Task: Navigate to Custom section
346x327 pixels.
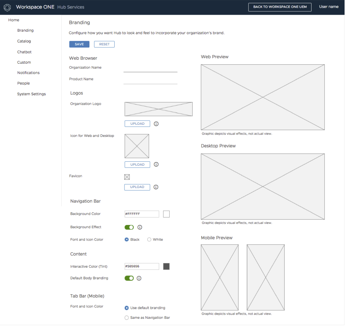Action: point(24,63)
